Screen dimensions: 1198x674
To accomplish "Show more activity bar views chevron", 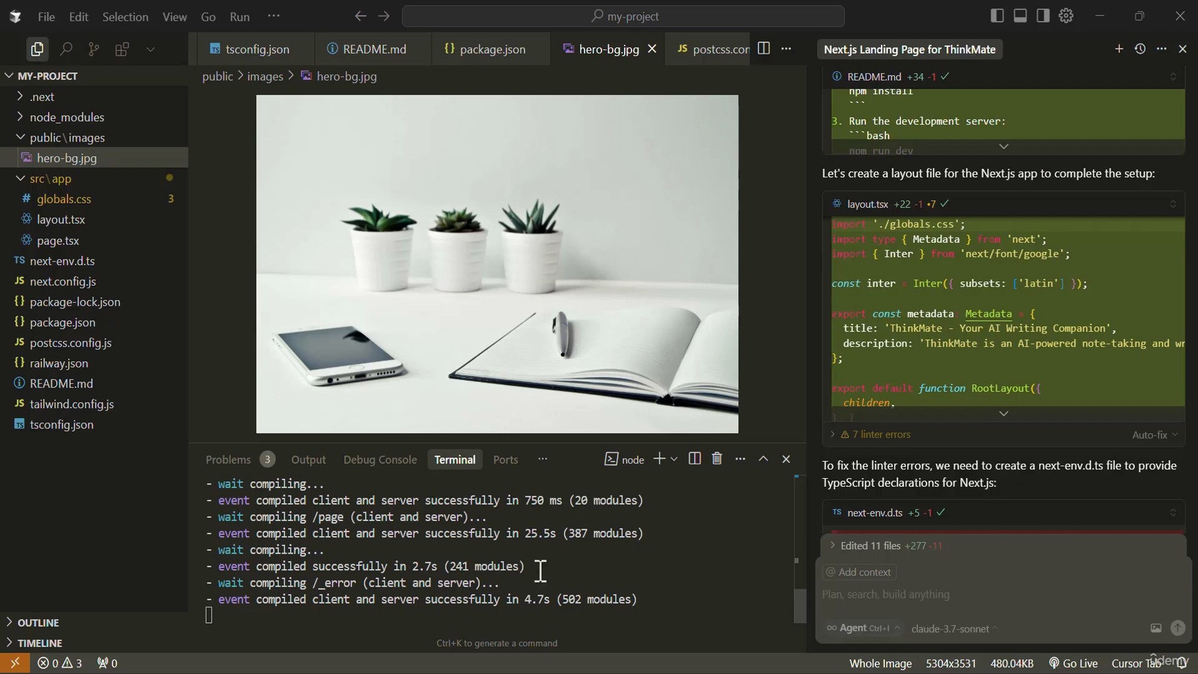I will coord(150,49).
